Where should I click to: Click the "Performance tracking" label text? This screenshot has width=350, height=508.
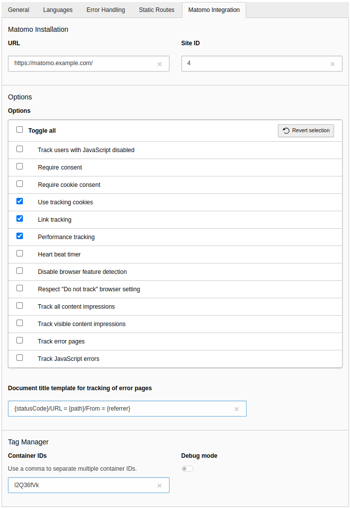(x=66, y=237)
